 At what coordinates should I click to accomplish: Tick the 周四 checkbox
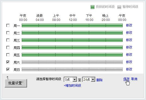coord(8,47)
